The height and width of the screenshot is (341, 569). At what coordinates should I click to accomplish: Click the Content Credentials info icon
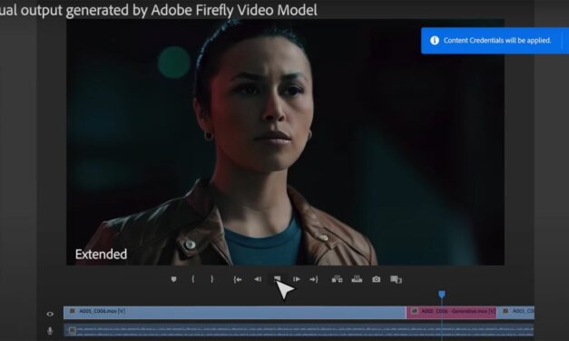(435, 40)
